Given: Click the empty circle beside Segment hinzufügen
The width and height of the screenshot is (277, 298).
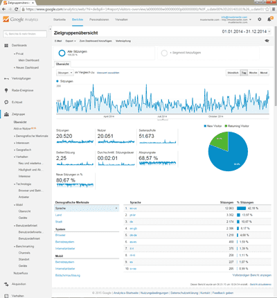Looking at the screenshot, I should (164, 53).
